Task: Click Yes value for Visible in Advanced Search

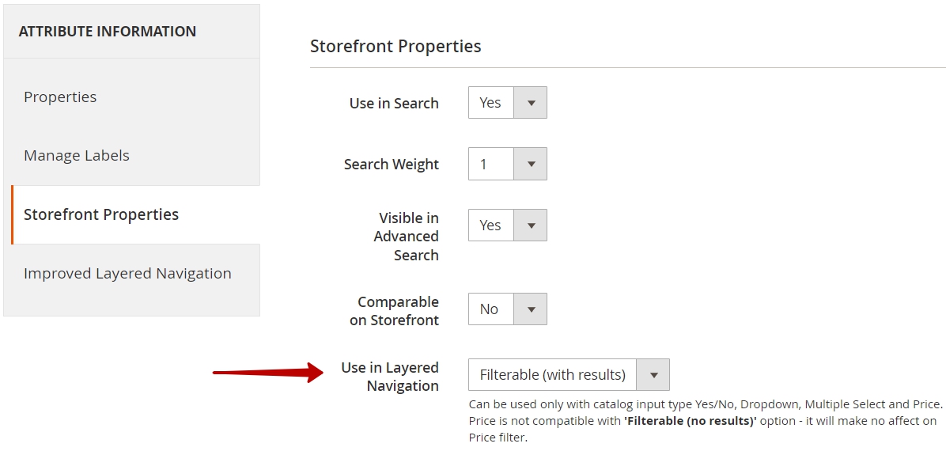Action: (491, 225)
